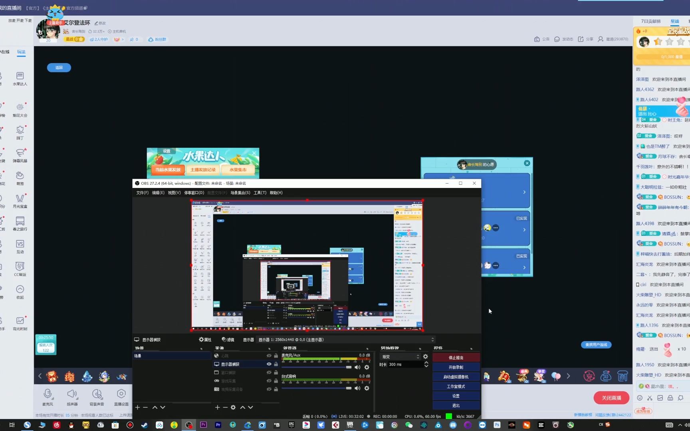The width and height of the screenshot is (690, 431).
Task: Open the 麦克风/Aux audio settings gear
Action: click(367, 367)
